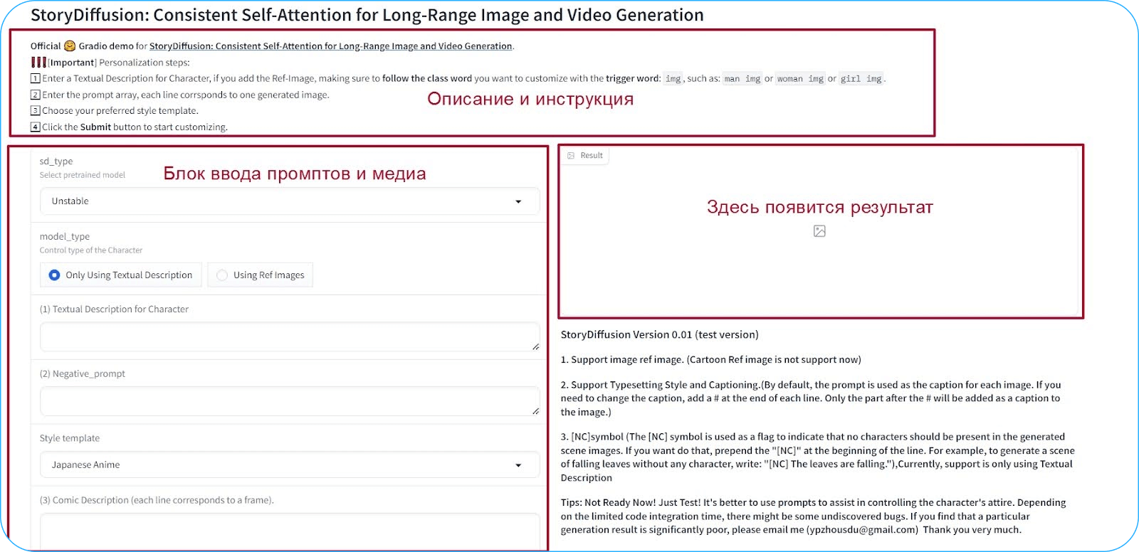Click the 'woman img' trigger word code
This screenshot has height=552, width=1139.
coord(800,79)
